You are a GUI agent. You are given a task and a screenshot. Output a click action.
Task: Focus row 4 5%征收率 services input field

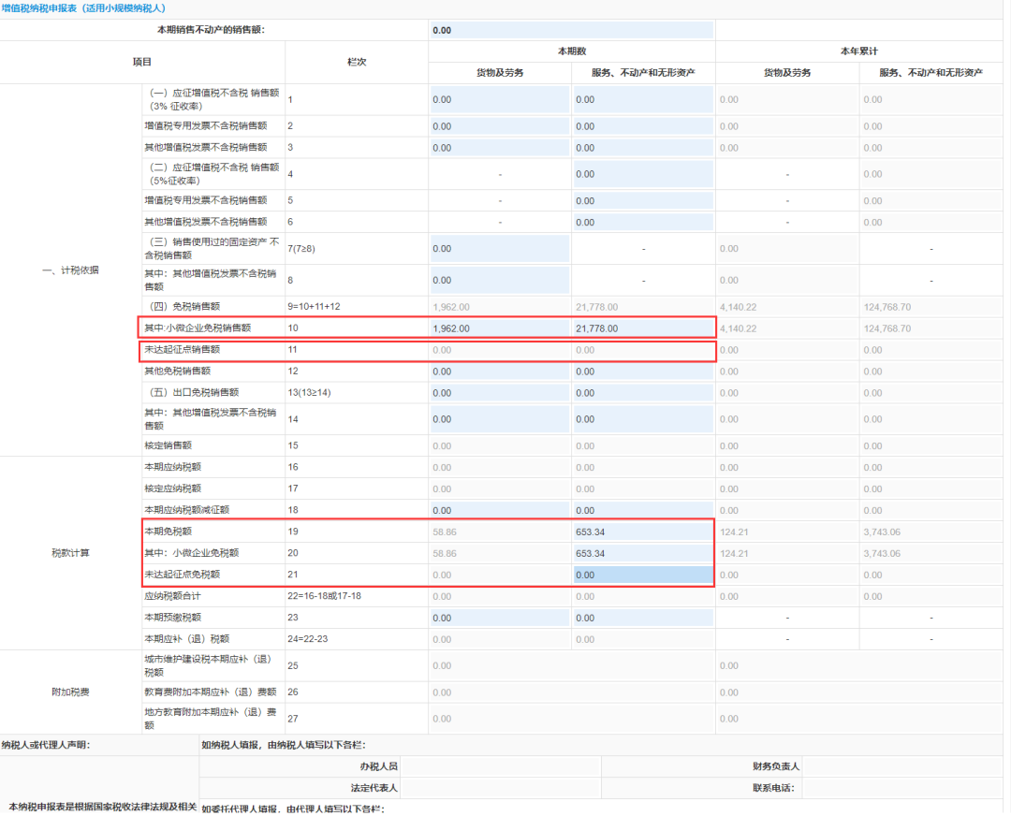[643, 174]
